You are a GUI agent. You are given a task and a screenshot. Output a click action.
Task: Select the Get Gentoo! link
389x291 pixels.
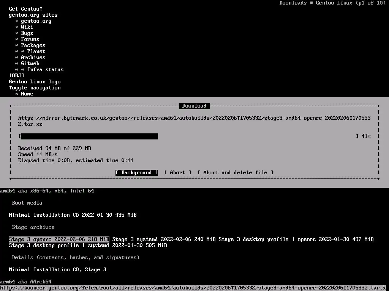[25, 9]
